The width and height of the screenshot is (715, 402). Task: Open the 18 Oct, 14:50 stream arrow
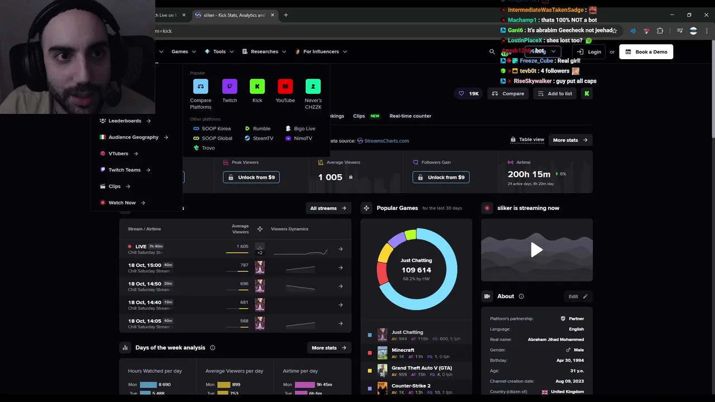point(341,286)
